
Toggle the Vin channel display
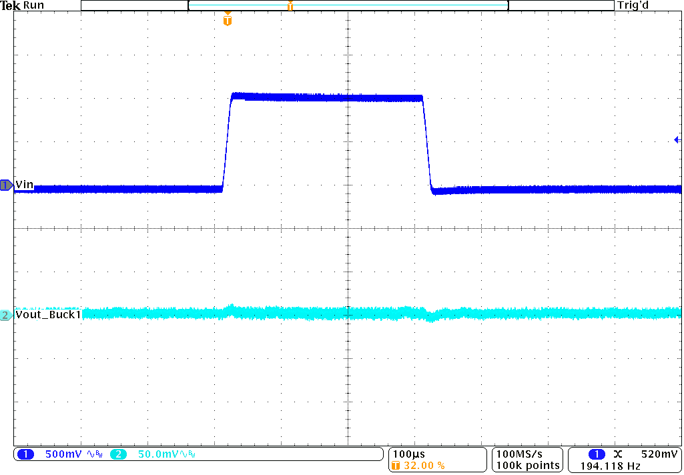click(25, 185)
